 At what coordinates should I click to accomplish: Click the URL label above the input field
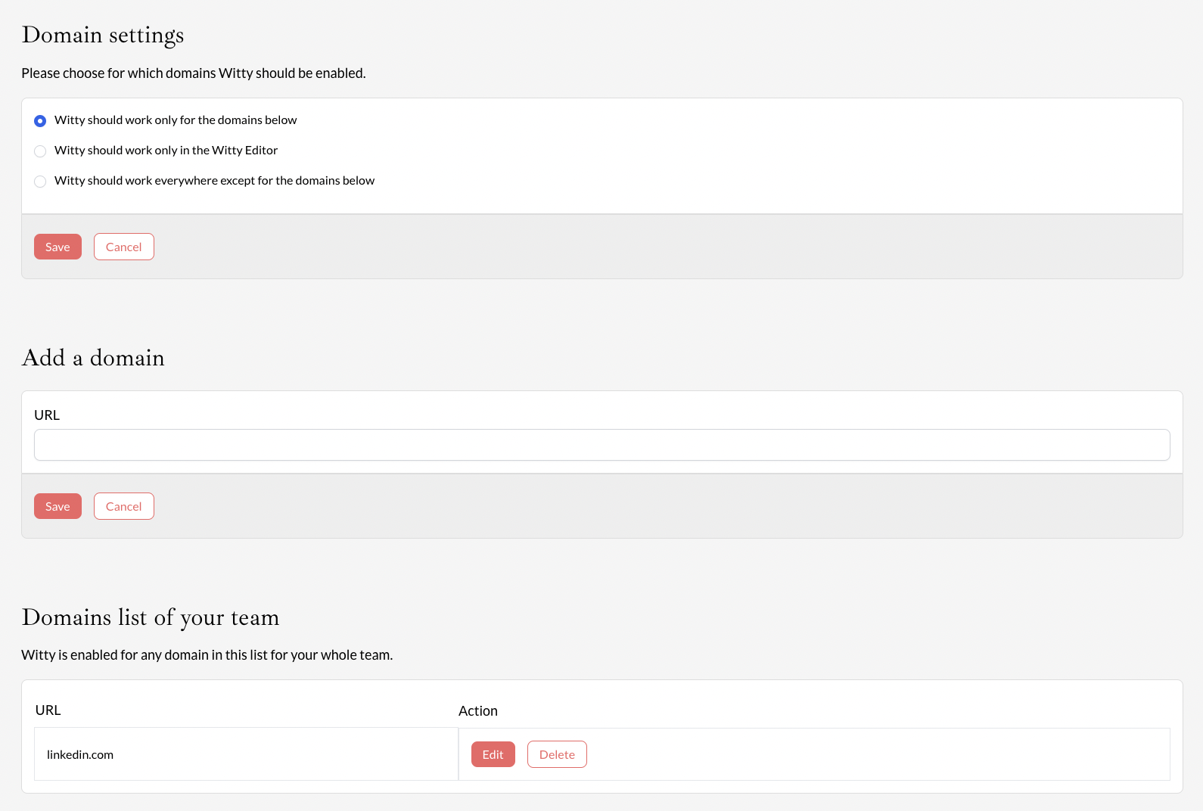(47, 415)
